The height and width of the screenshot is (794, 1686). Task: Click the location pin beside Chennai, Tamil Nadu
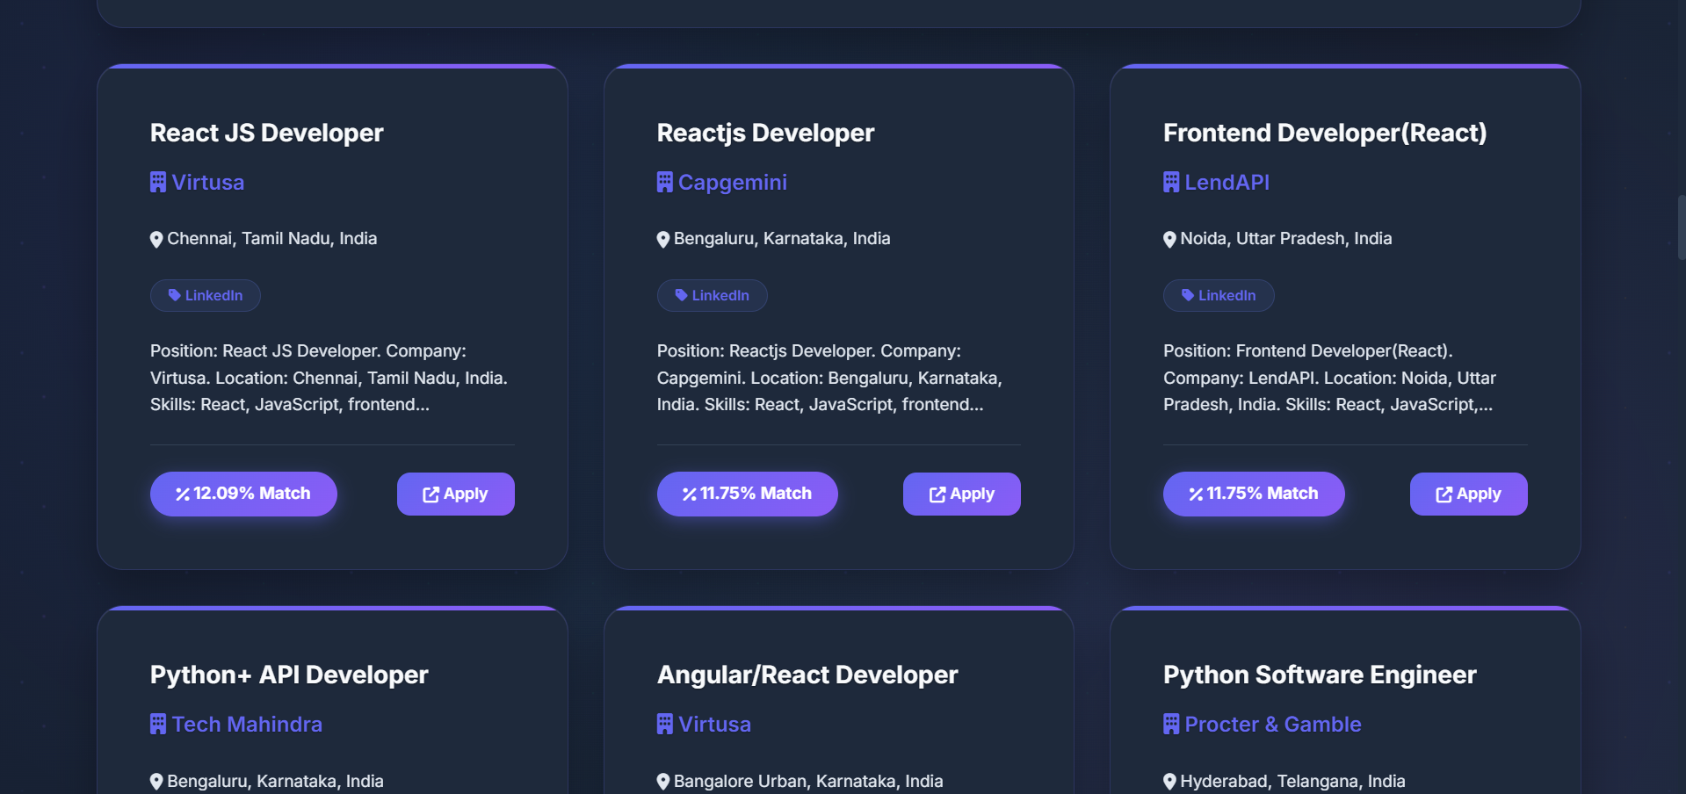[x=156, y=239]
